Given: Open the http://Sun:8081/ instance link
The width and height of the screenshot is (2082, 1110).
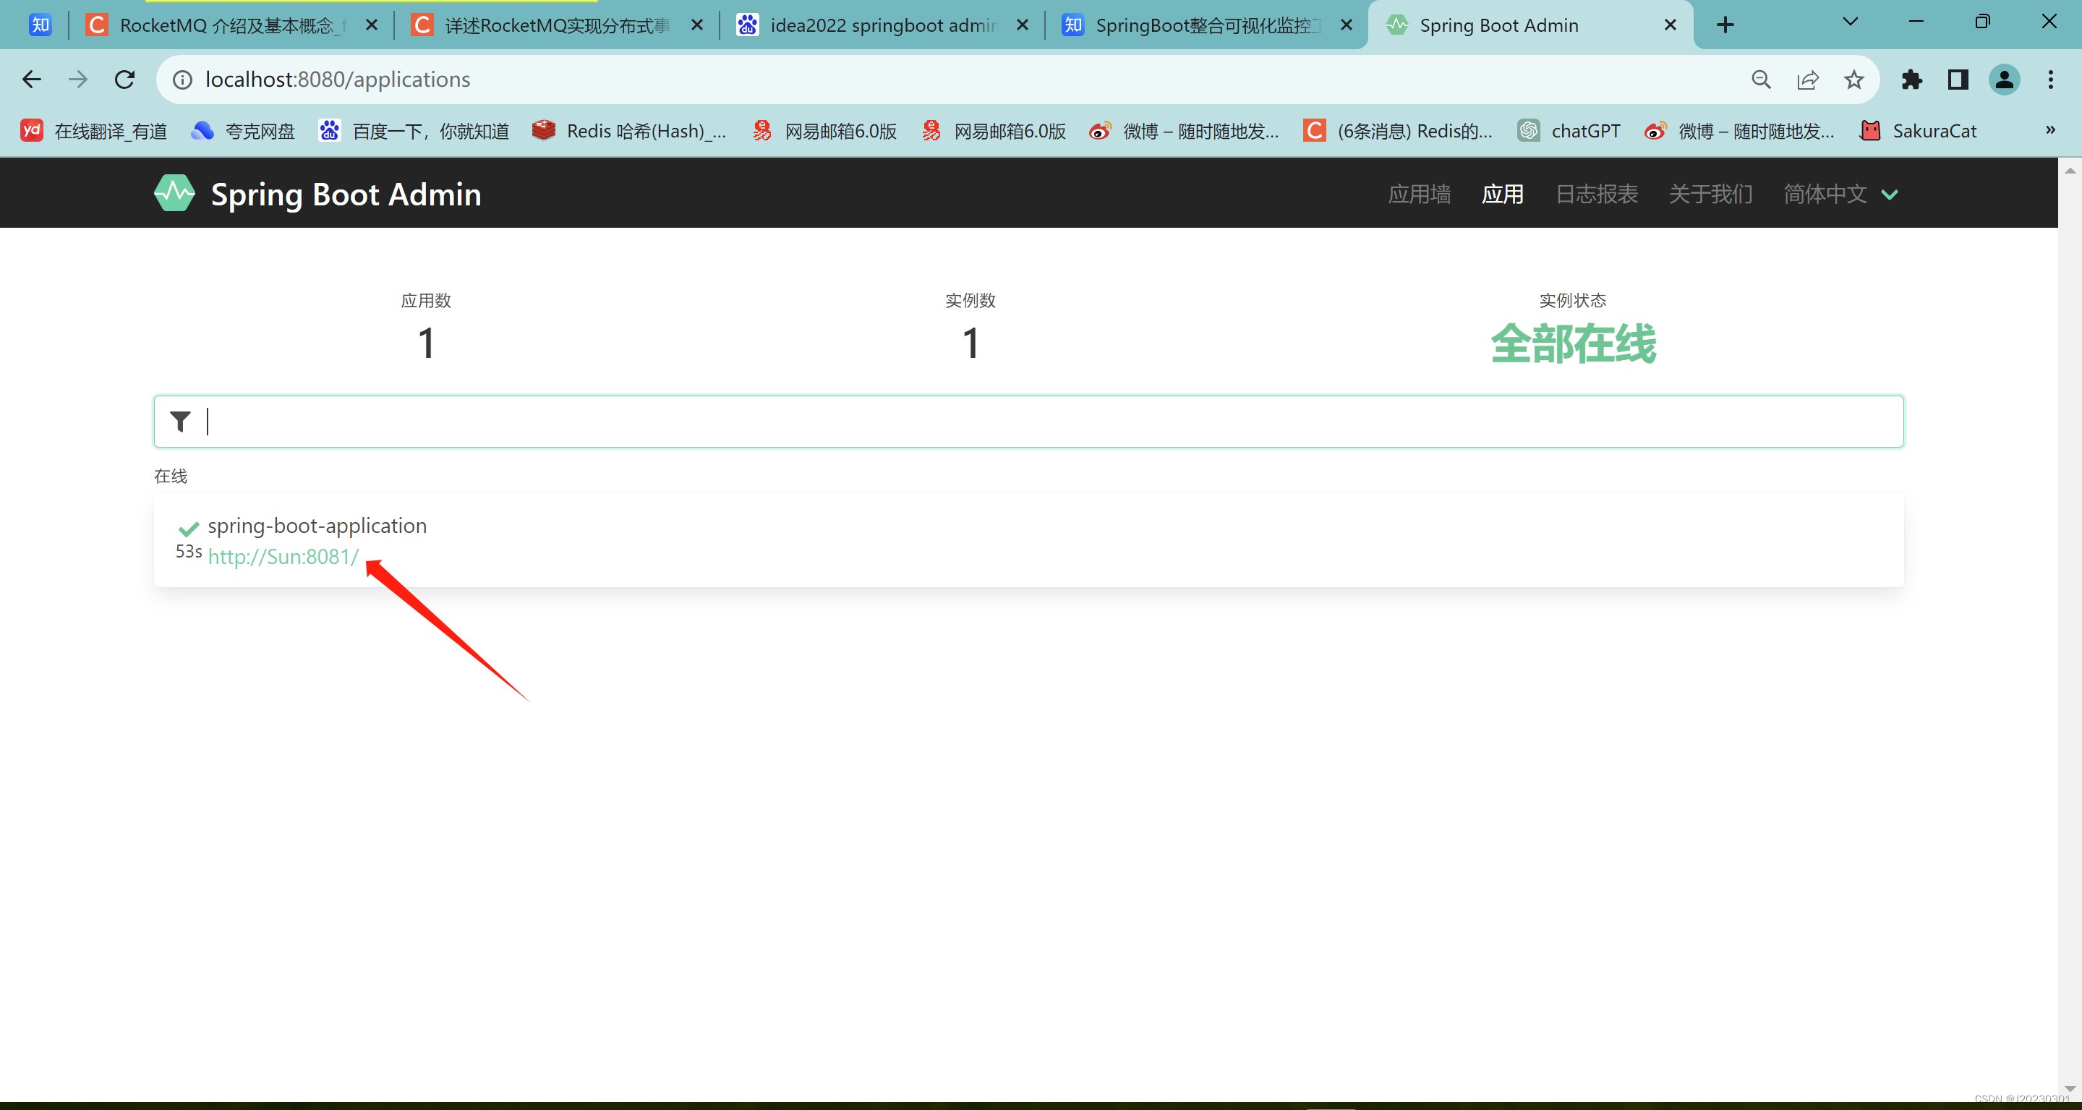Looking at the screenshot, I should pyautogui.click(x=283, y=557).
